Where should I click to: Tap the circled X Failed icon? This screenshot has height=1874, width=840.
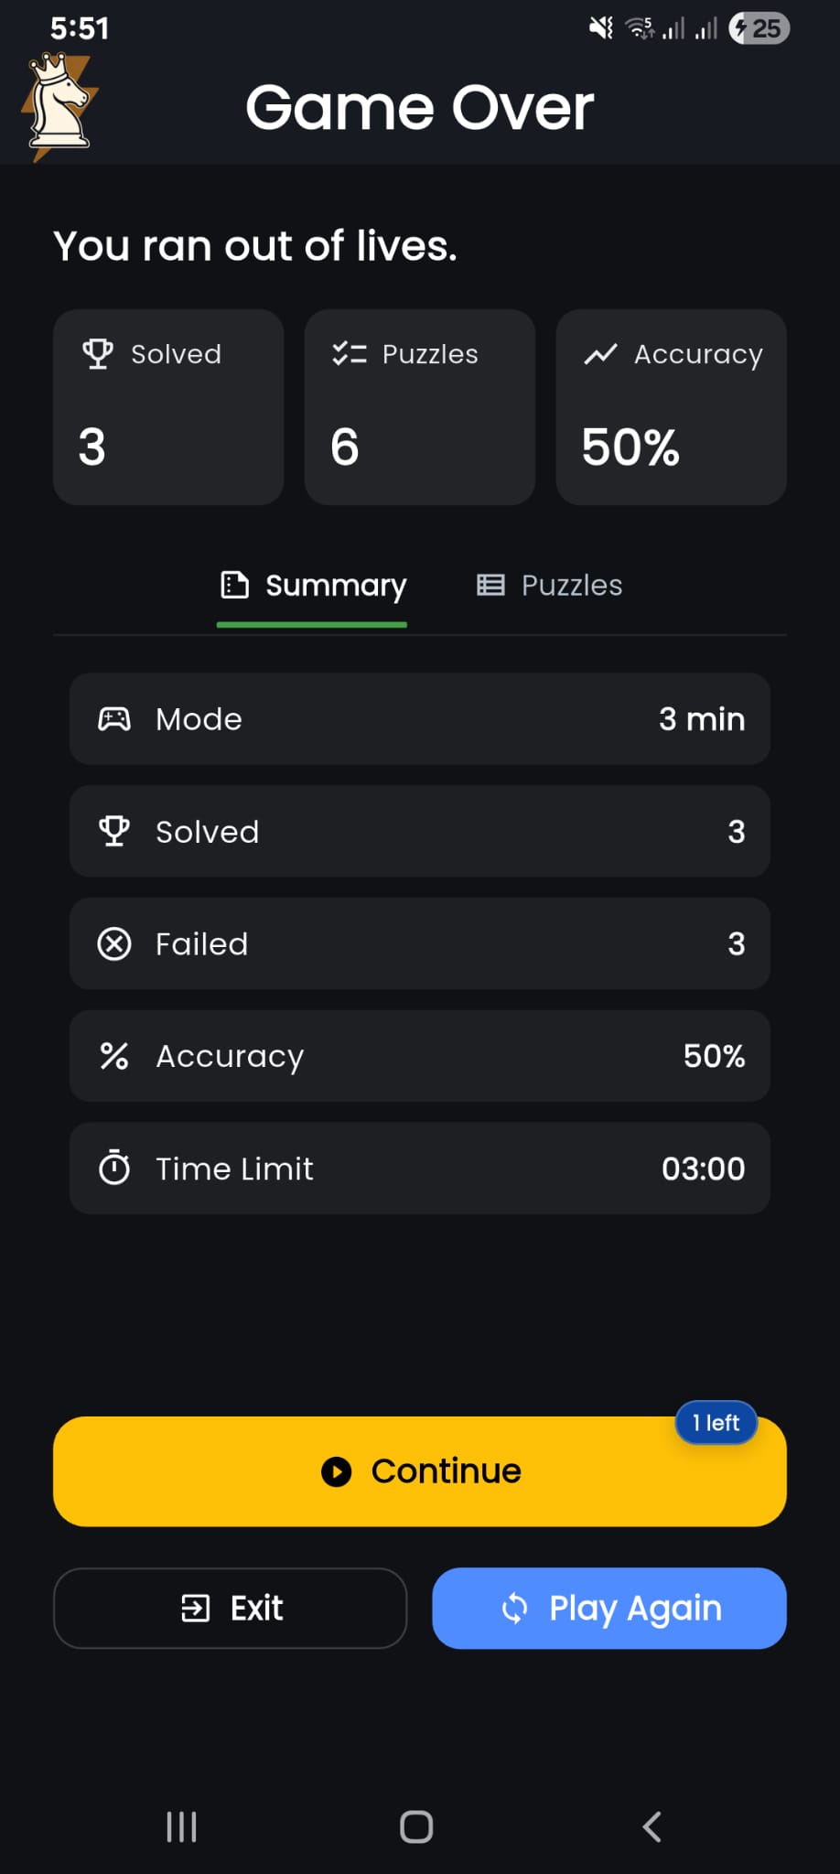[x=114, y=943]
